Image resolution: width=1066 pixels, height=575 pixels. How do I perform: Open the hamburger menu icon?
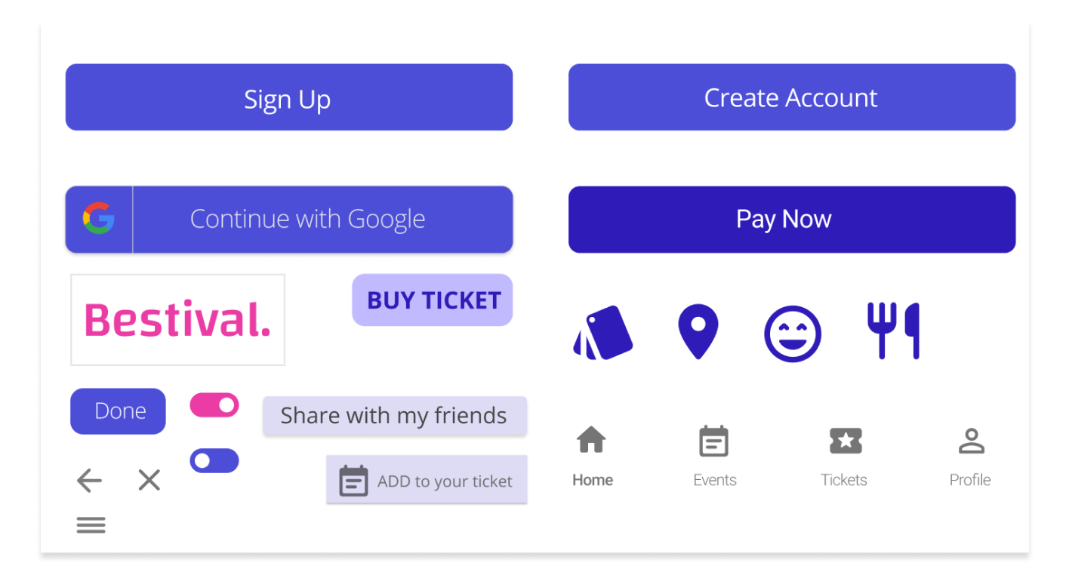91,525
